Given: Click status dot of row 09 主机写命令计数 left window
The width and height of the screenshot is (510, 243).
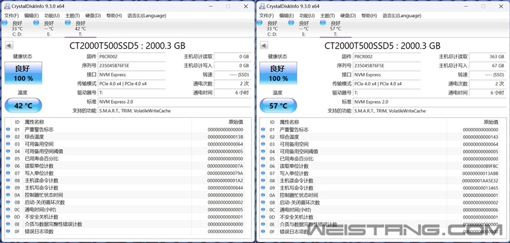Looking at the screenshot, I should (8, 187).
